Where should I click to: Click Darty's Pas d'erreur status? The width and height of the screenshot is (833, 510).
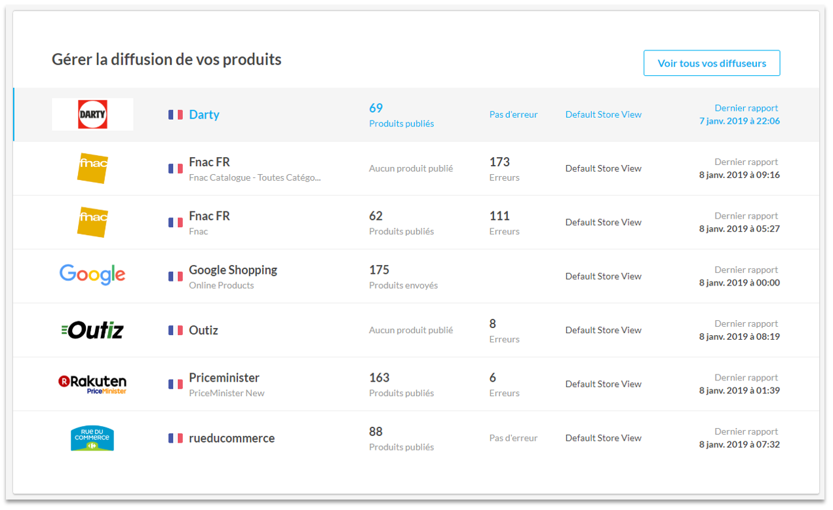pyautogui.click(x=513, y=115)
